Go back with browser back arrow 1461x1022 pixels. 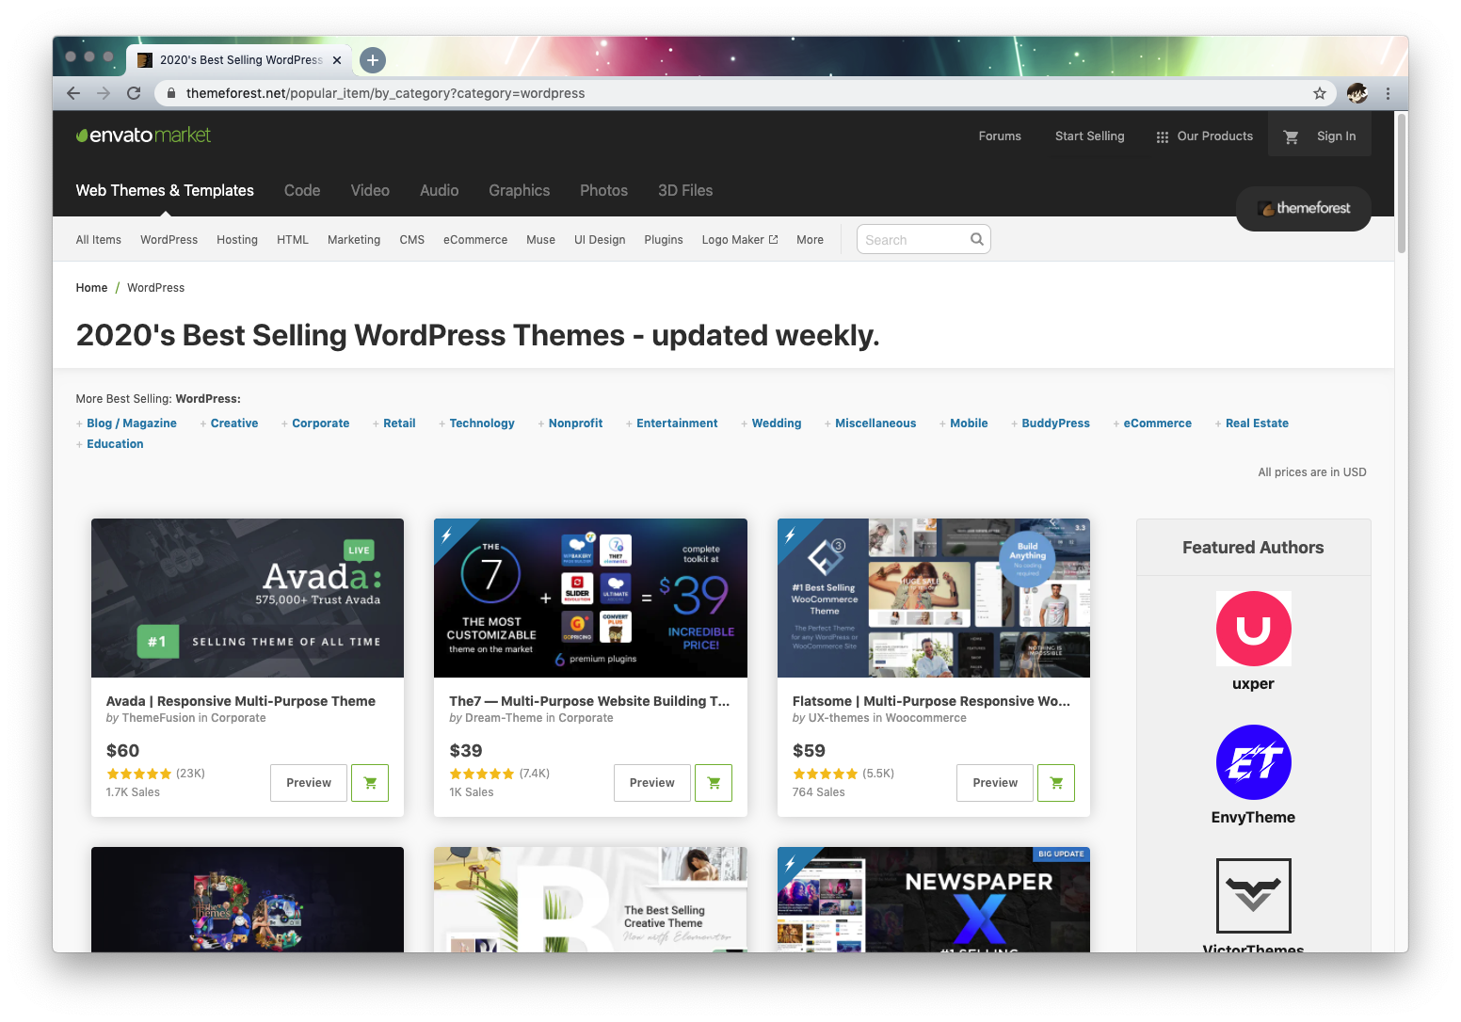[x=73, y=93]
